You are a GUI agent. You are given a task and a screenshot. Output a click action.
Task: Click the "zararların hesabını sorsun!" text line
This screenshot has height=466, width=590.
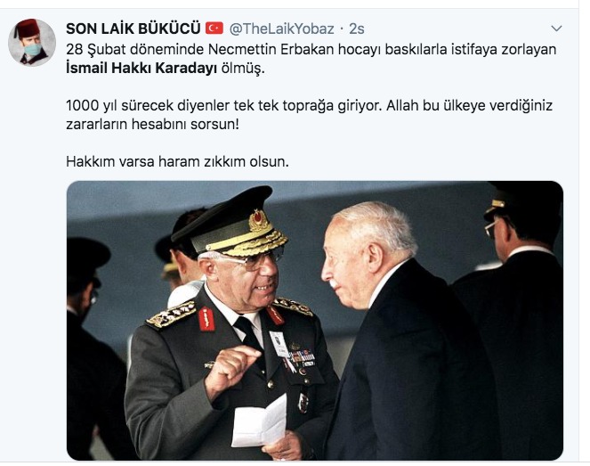(x=152, y=124)
